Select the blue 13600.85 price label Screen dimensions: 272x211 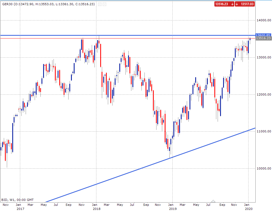[263, 35]
